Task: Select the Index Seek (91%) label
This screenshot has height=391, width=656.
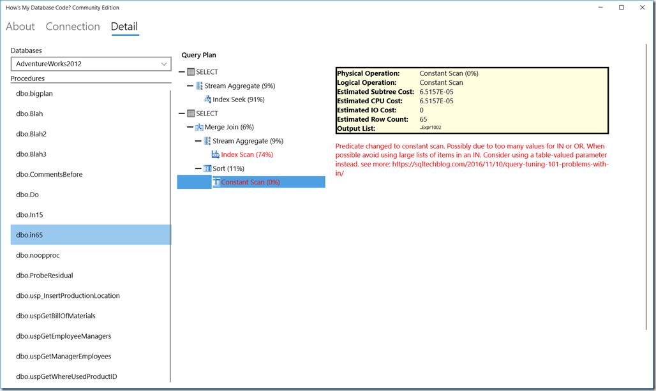Action: (x=239, y=100)
